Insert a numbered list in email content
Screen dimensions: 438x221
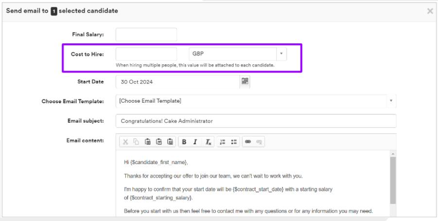223,142
